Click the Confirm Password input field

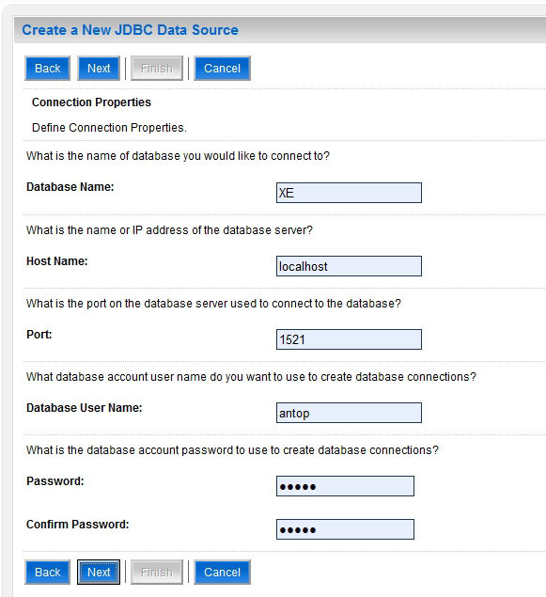(x=345, y=529)
